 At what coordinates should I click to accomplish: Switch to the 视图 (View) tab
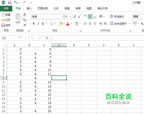[x=89, y=8]
